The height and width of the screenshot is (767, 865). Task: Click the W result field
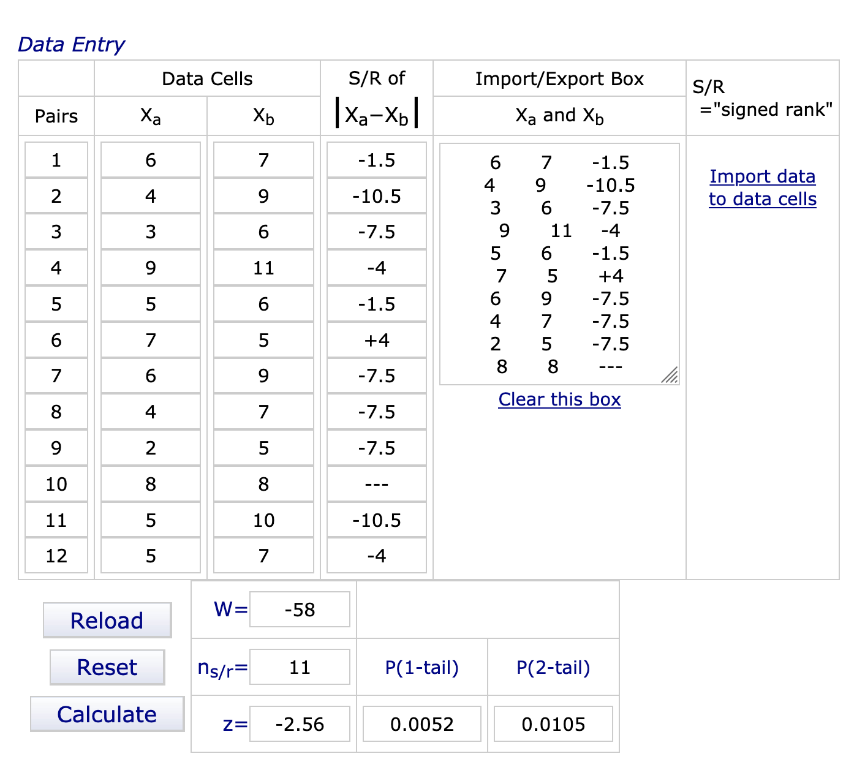pos(300,610)
